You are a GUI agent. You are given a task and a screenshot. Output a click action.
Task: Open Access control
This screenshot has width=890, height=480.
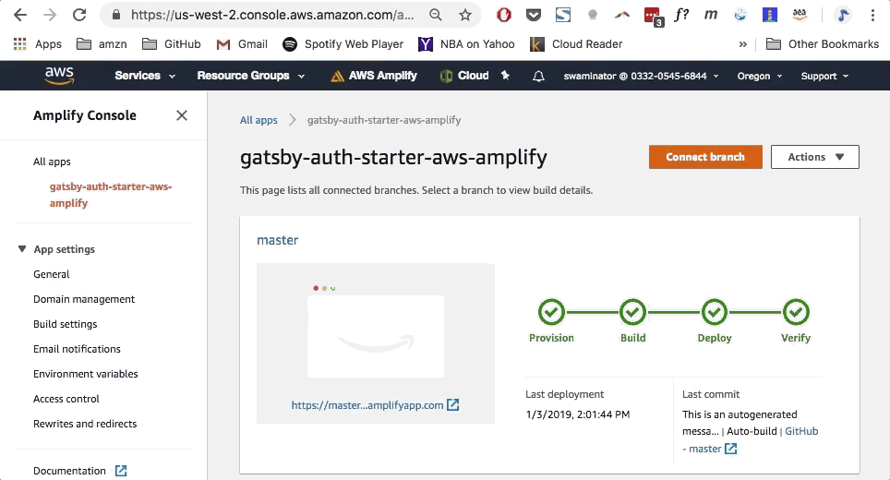pyautogui.click(x=66, y=399)
